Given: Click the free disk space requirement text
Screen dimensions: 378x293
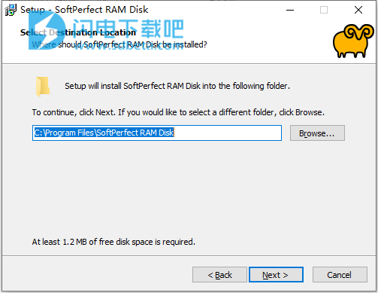Looking at the screenshot, I should [x=113, y=242].
